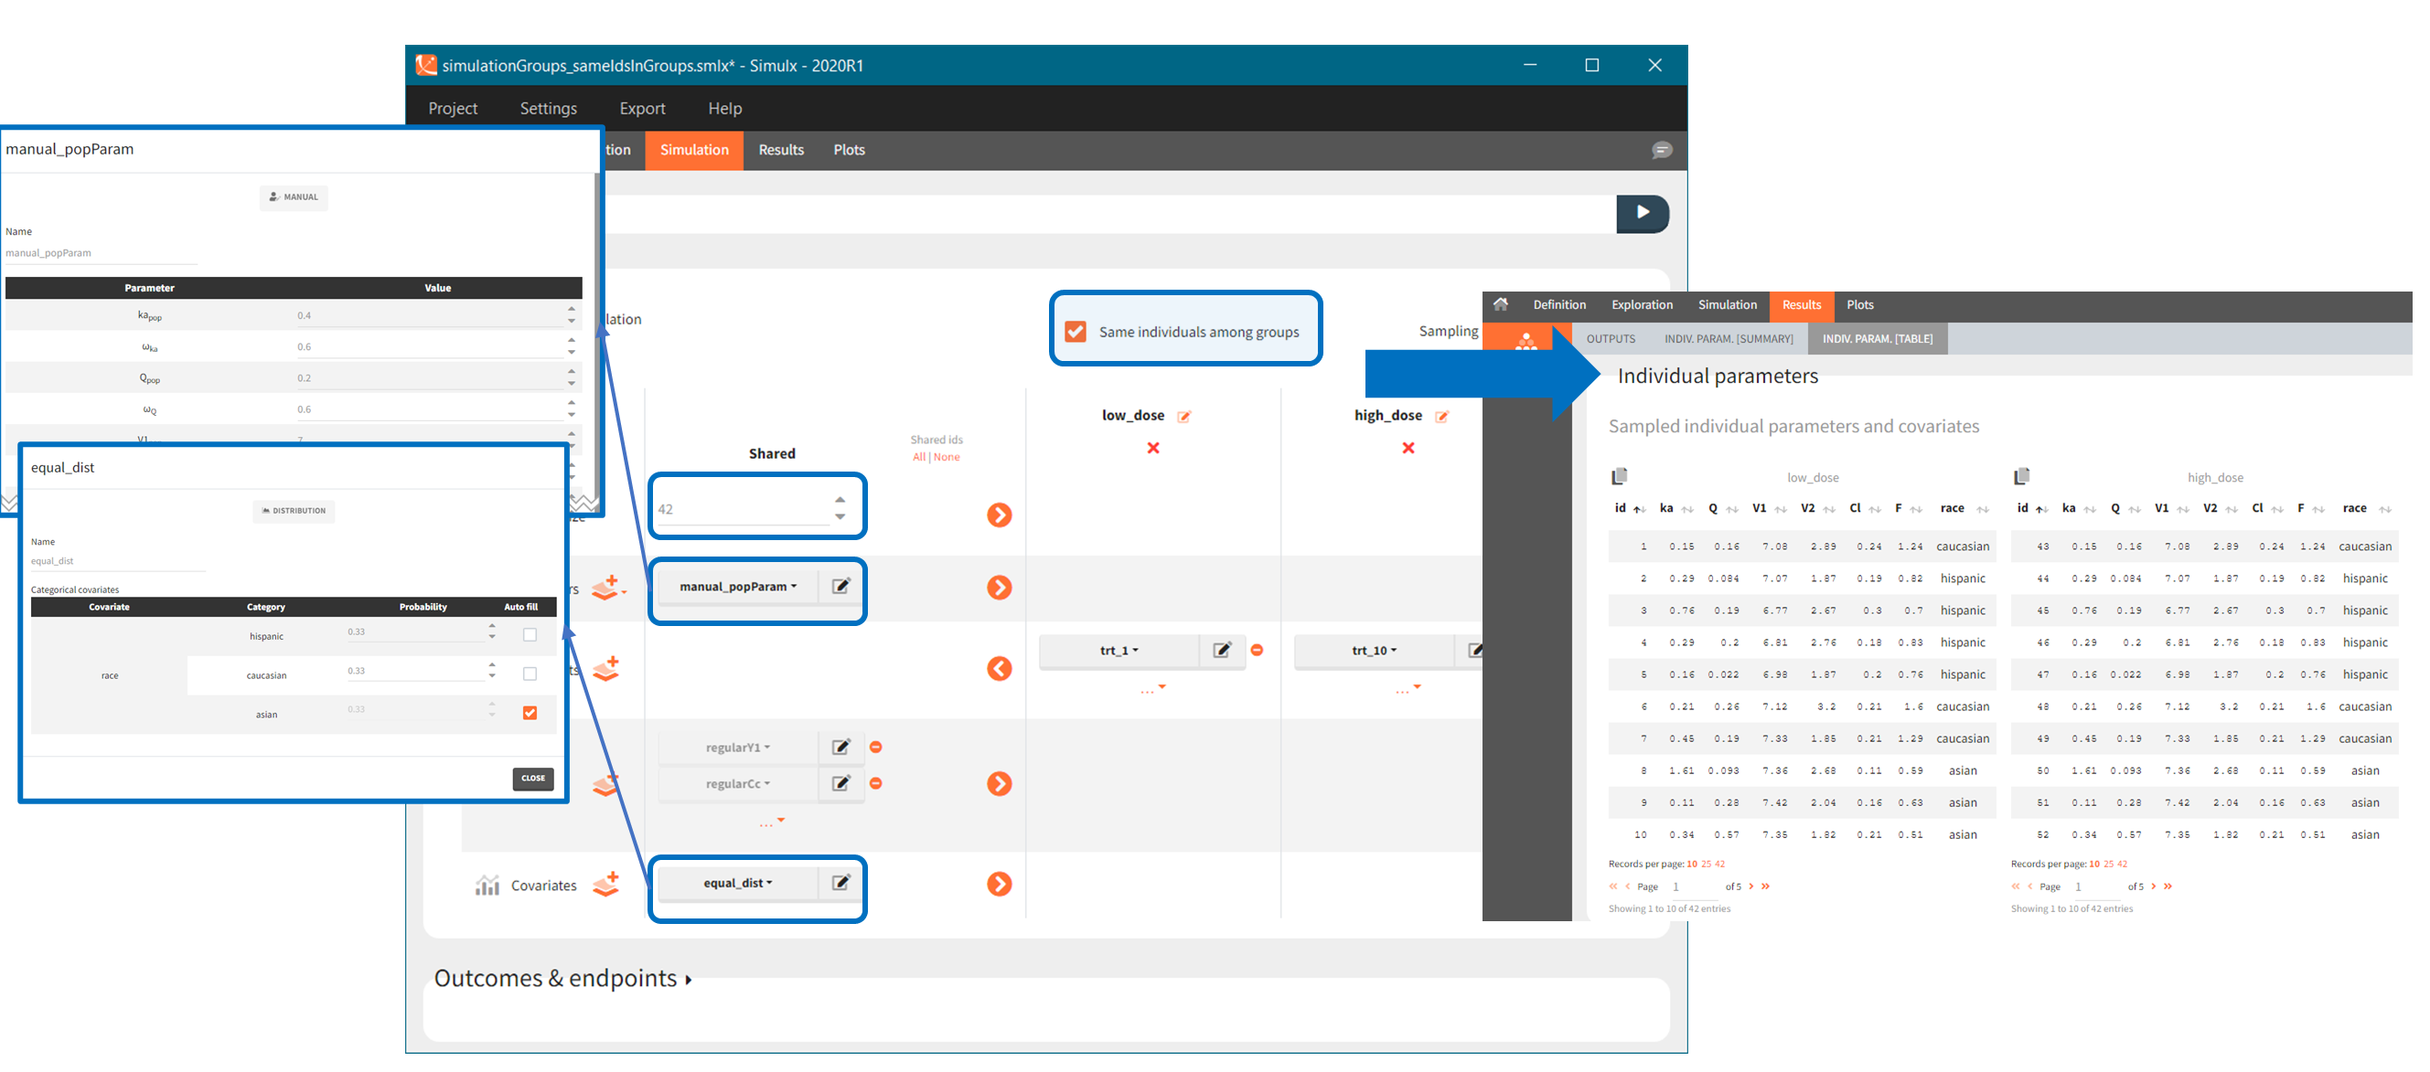The image size is (2430, 1072).
Task: Open edit pencil for manual_popParam
Action: (x=840, y=586)
